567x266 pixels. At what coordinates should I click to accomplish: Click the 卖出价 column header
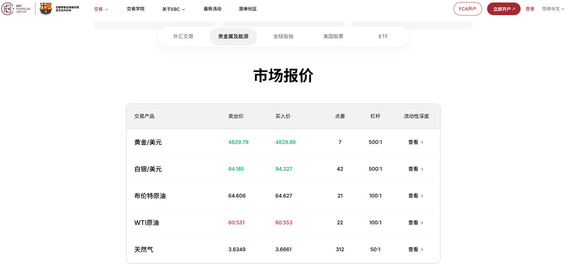click(236, 116)
